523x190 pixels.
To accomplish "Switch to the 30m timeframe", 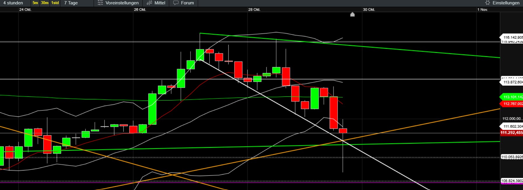I will (x=45, y=3).
